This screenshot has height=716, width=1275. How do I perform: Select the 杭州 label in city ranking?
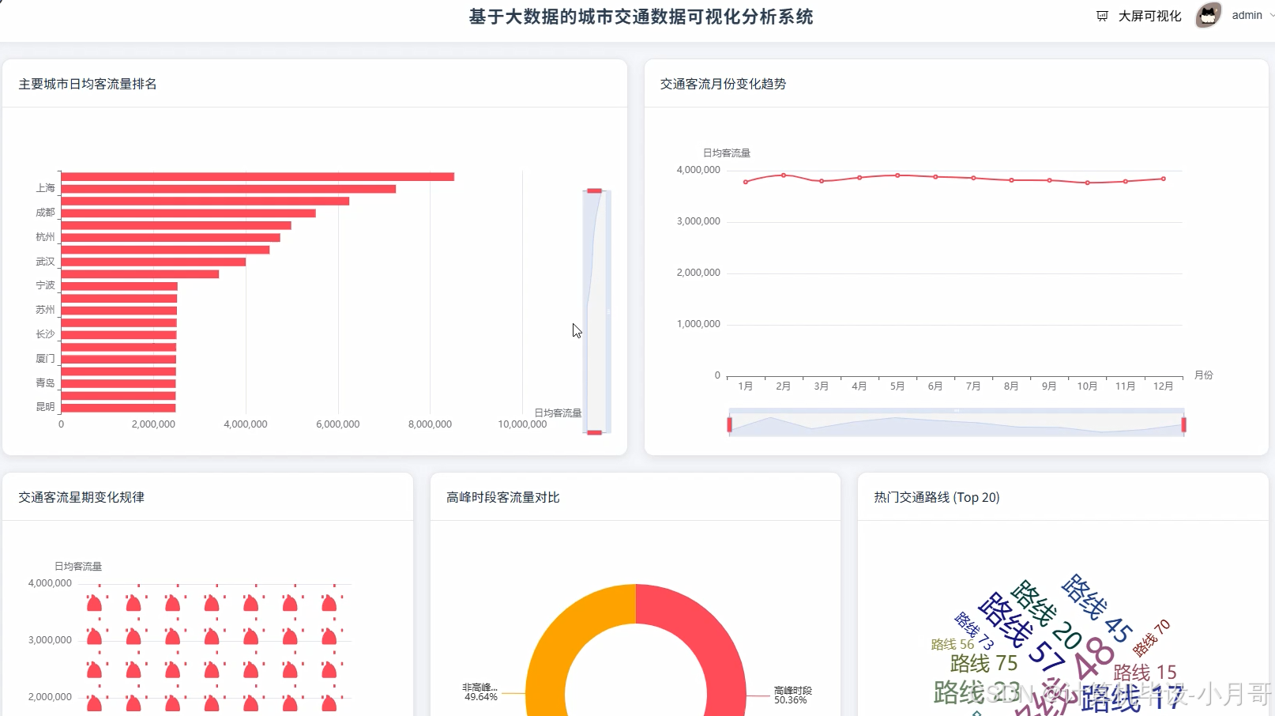[45, 237]
